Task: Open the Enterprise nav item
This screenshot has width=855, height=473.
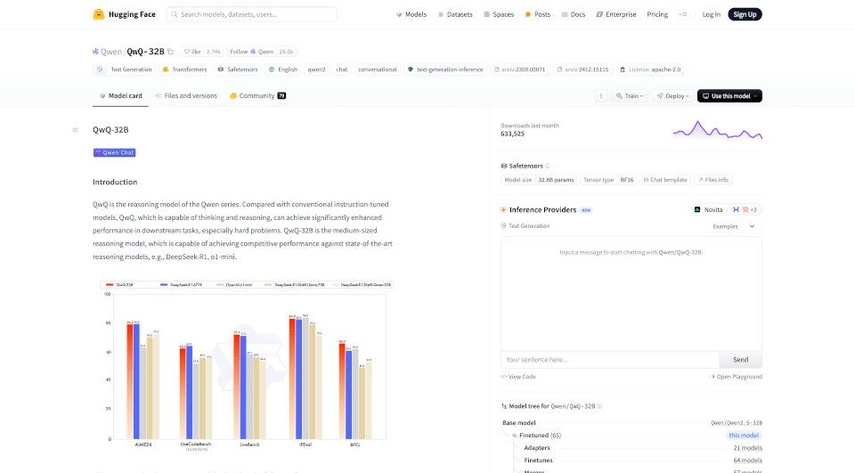Action: 615,14
